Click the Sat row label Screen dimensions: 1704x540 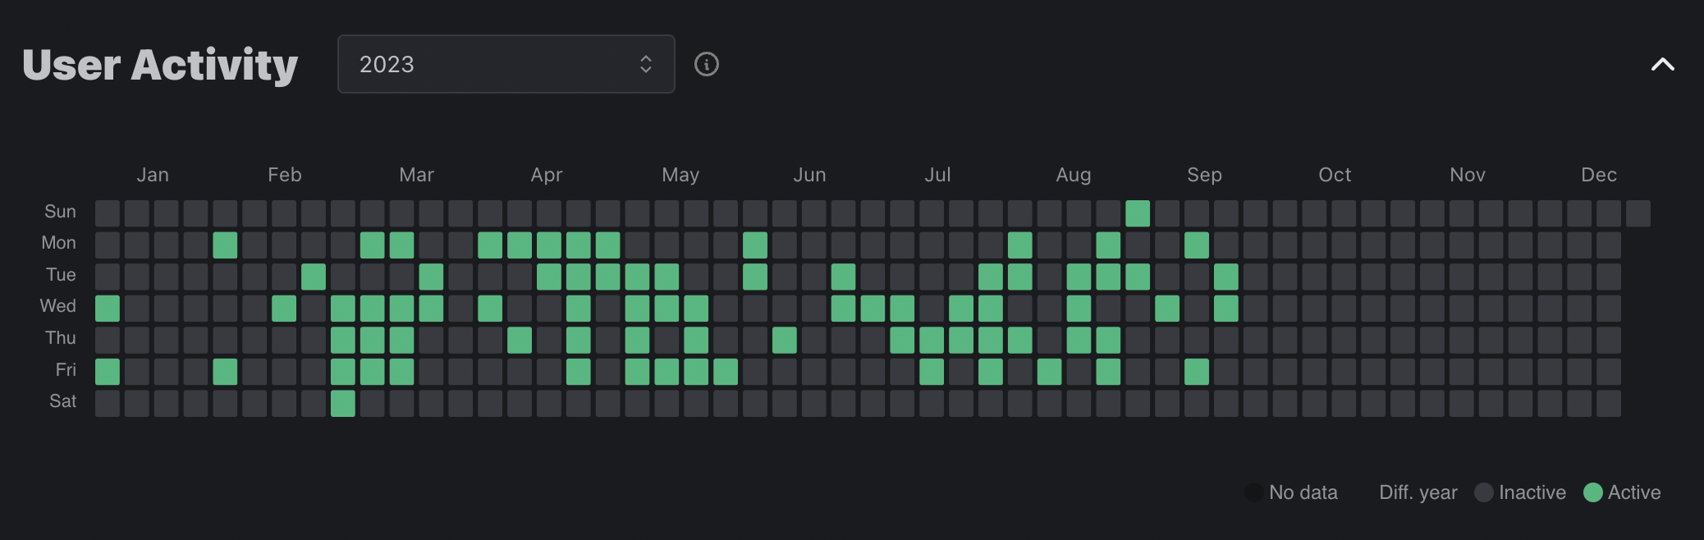click(x=62, y=401)
